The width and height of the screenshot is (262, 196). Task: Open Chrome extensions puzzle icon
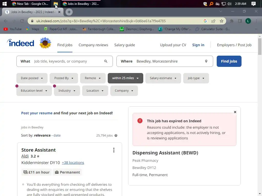coord(232,21)
